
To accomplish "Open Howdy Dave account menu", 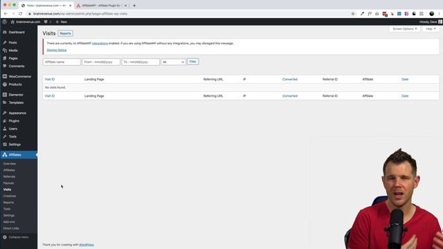I will 431,21.
